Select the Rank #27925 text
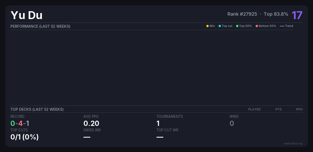 pyautogui.click(x=242, y=14)
